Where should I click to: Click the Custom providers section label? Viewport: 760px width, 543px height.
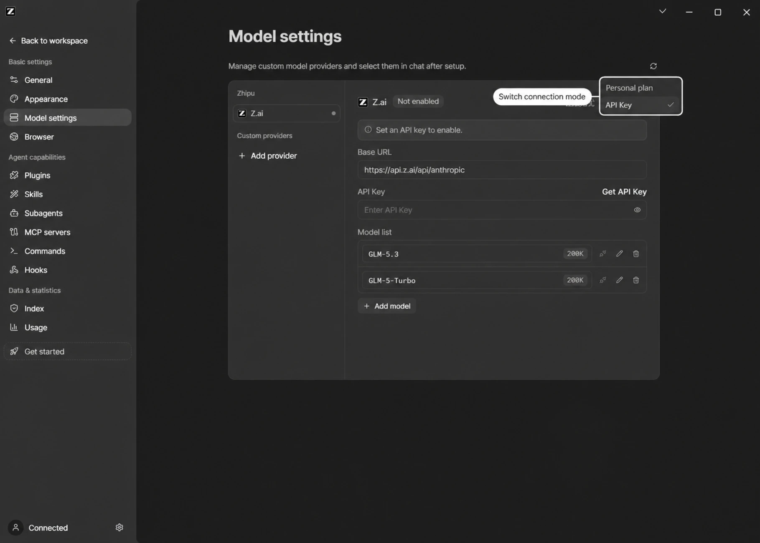(264, 135)
